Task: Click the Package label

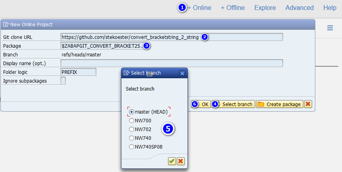Action: [12, 46]
